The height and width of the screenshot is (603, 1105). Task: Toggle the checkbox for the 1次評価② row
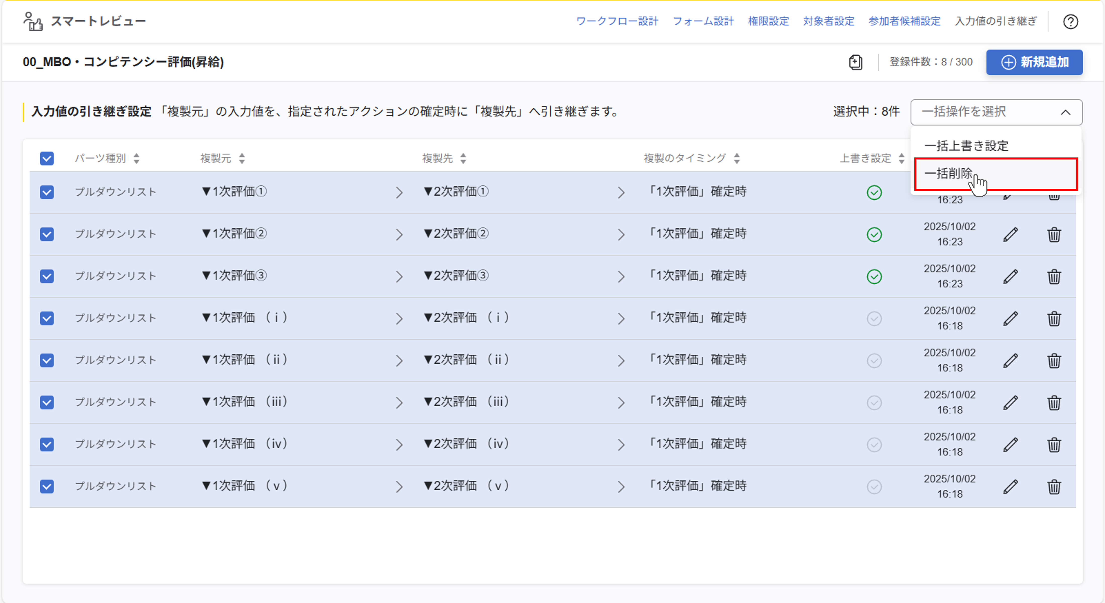coord(47,234)
